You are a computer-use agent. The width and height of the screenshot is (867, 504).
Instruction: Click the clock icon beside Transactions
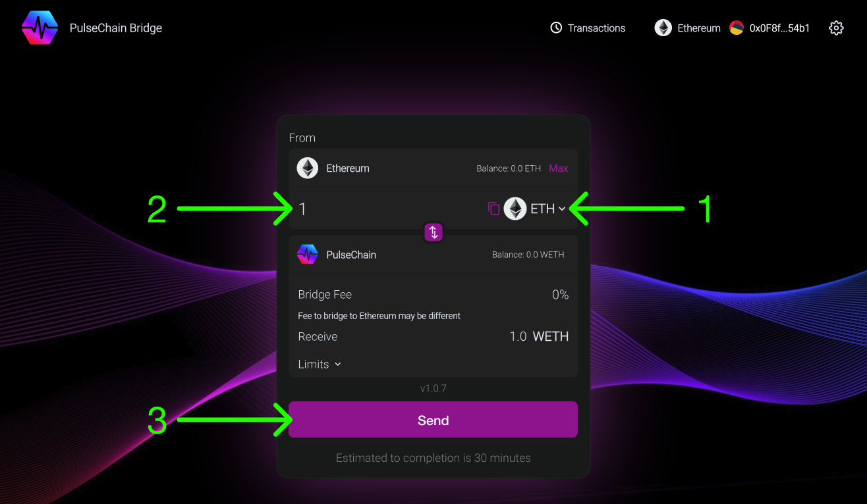pyautogui.click(x=556, y=28)
